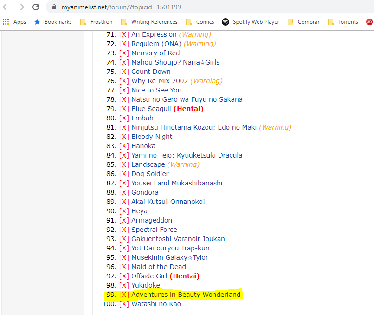Click the [X] mark beside Embah

(x=124, y=118)
